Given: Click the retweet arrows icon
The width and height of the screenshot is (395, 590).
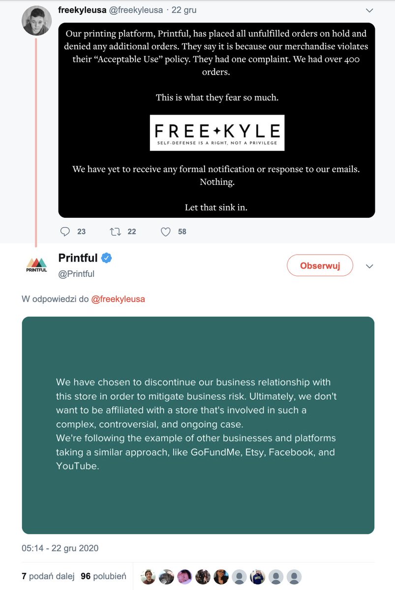Looking at the screenshot, I should click(116, 232).
